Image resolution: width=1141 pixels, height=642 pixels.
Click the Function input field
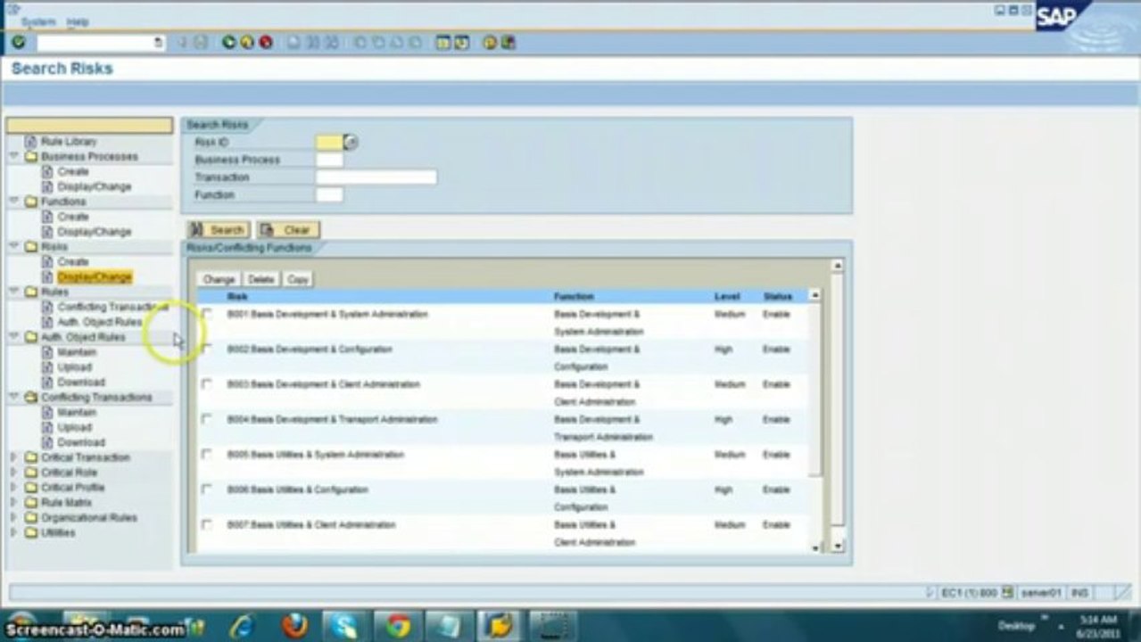329,194
